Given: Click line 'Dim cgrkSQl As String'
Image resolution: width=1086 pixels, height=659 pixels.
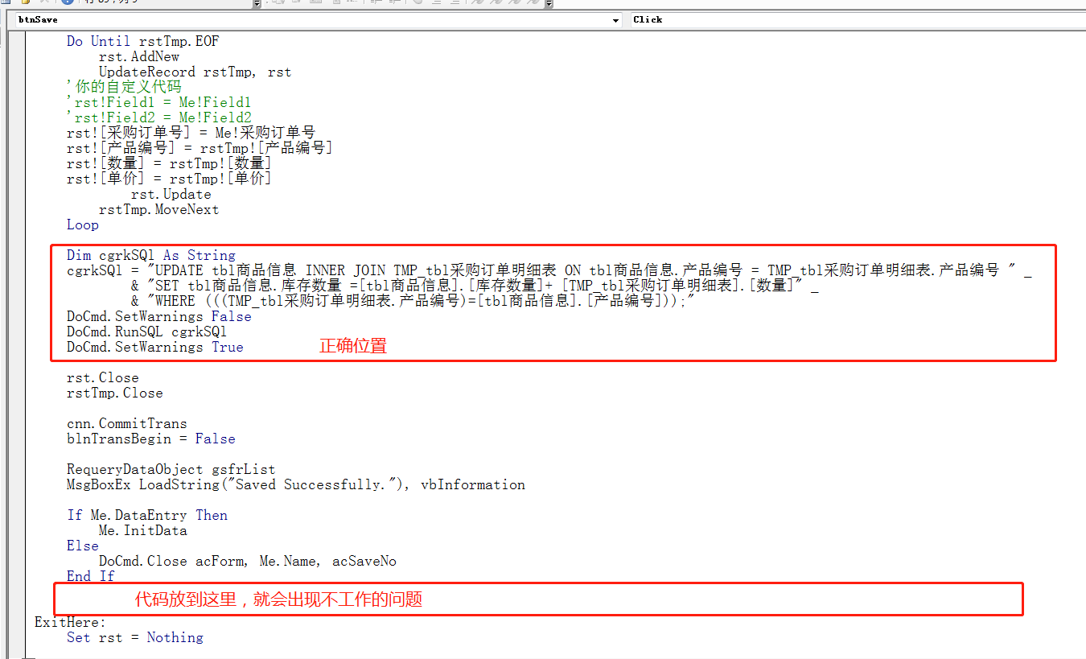Looking at the screenshot, I should [151, 255].
